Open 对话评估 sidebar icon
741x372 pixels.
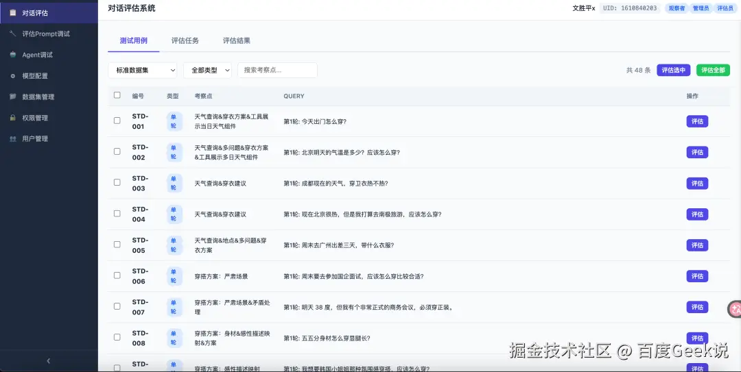[x=13, y=13]
